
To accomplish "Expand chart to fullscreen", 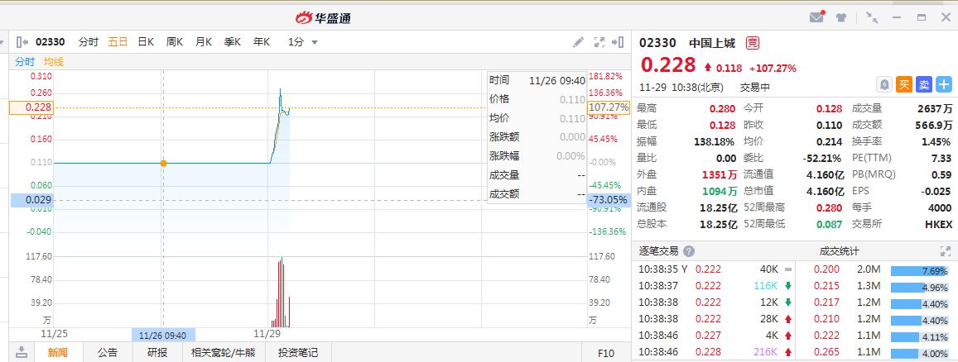I will (x=599, y=42).
